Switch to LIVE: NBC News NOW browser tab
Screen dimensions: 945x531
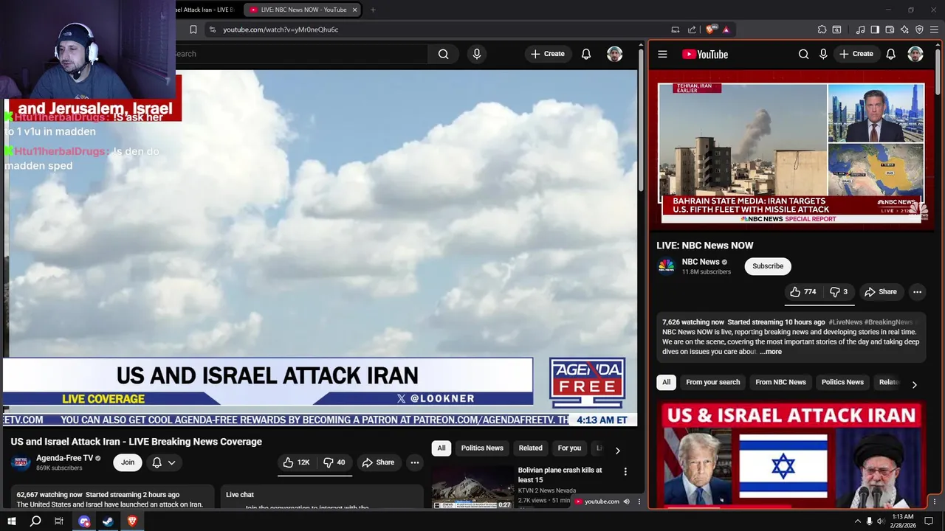(303, 10)
